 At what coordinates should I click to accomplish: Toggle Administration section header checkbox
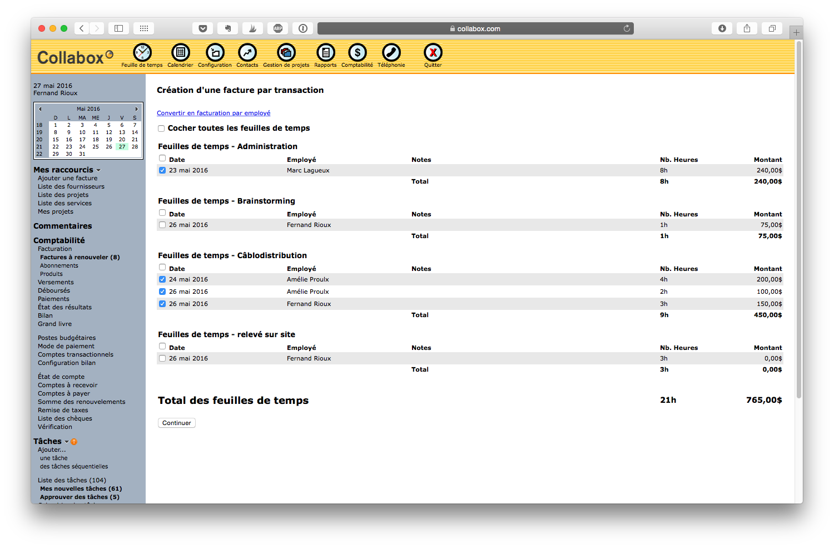pos(162,159)
